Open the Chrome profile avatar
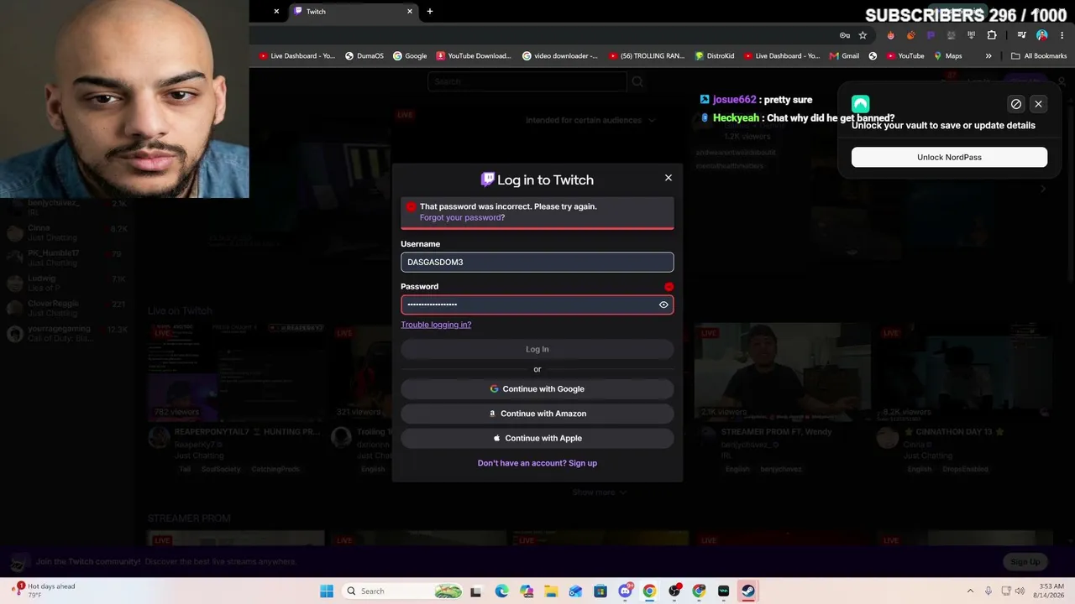 (x=1042, y=35)
